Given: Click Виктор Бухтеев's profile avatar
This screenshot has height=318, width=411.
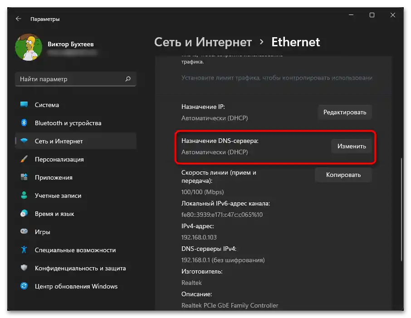Looking at the screenshot, I should [28, 47].
